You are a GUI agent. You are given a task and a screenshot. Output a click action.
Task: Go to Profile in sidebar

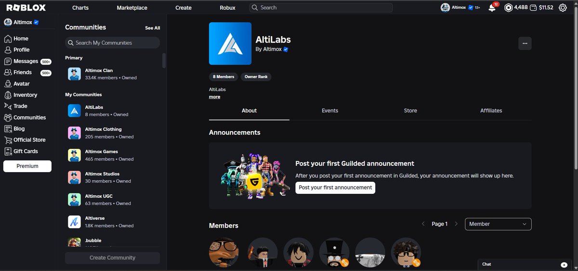point(17,50)
